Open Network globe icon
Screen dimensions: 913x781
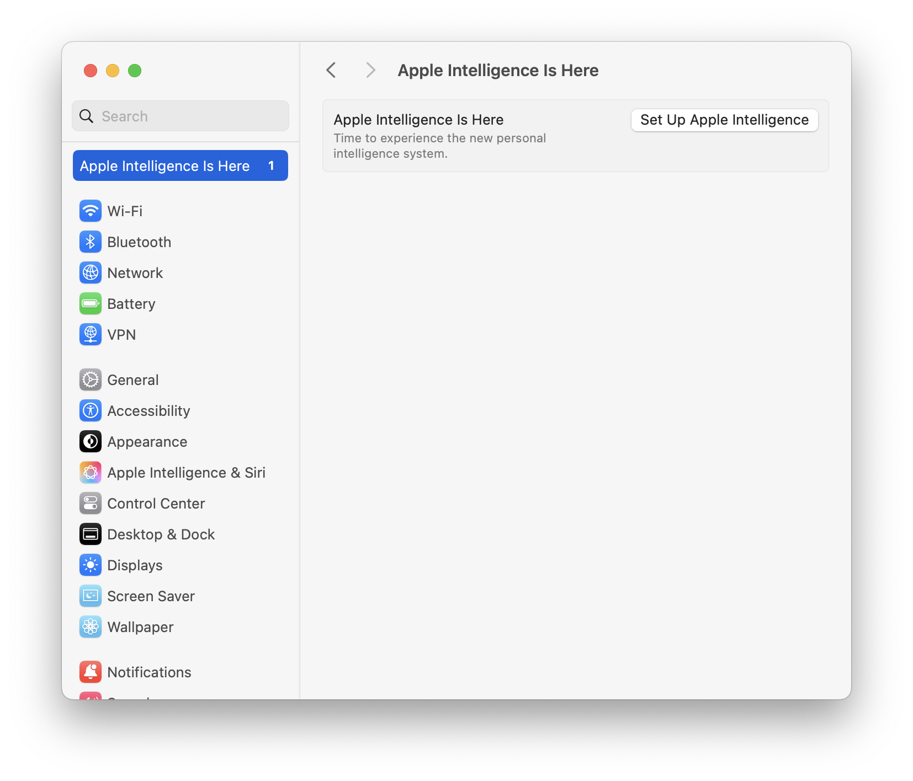(91, 272)
